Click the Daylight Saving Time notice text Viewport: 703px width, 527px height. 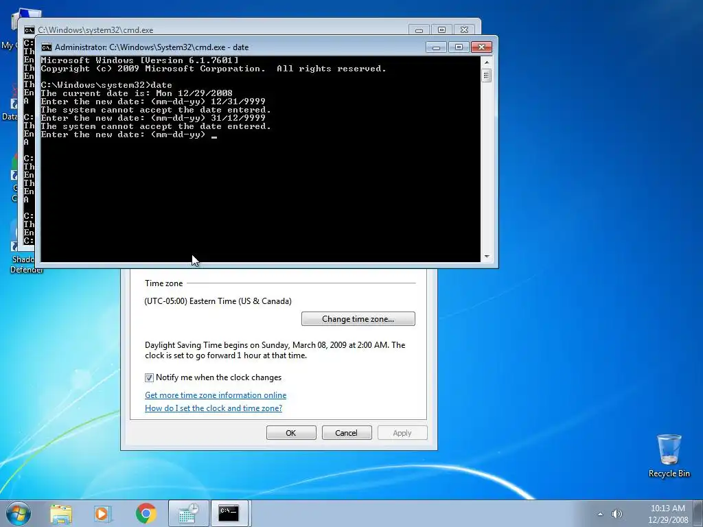[x=275, y=350]
